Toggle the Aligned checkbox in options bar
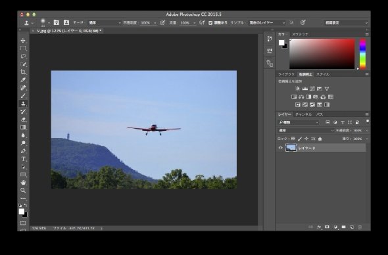388x255 pixels. pos(210,23)
